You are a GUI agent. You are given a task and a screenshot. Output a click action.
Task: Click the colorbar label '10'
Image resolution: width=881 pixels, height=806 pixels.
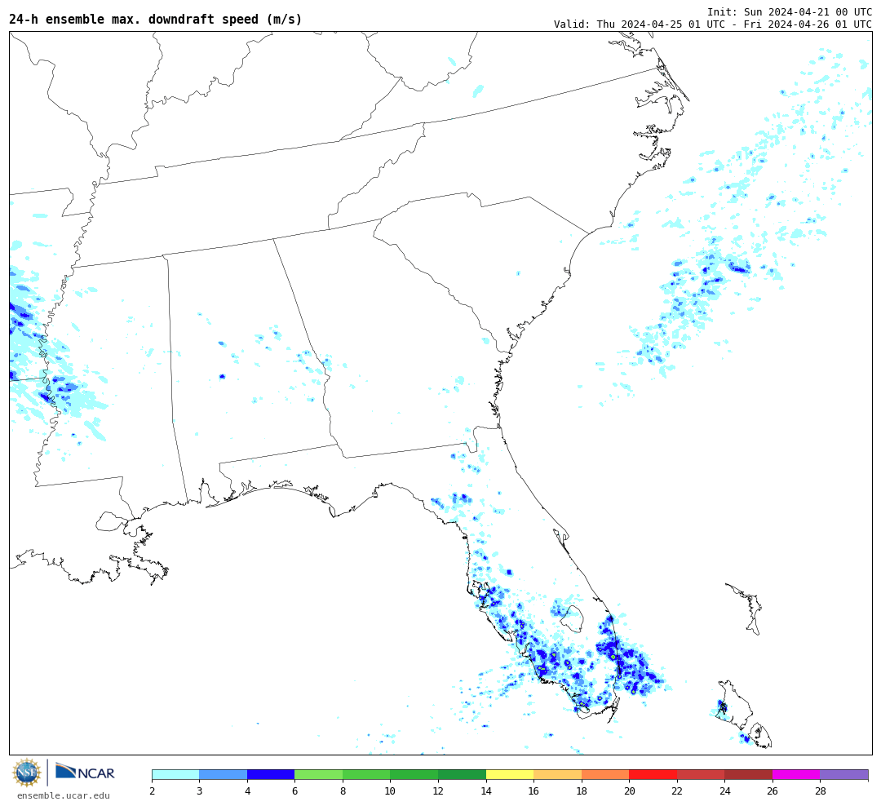click(x=390, y=791)
